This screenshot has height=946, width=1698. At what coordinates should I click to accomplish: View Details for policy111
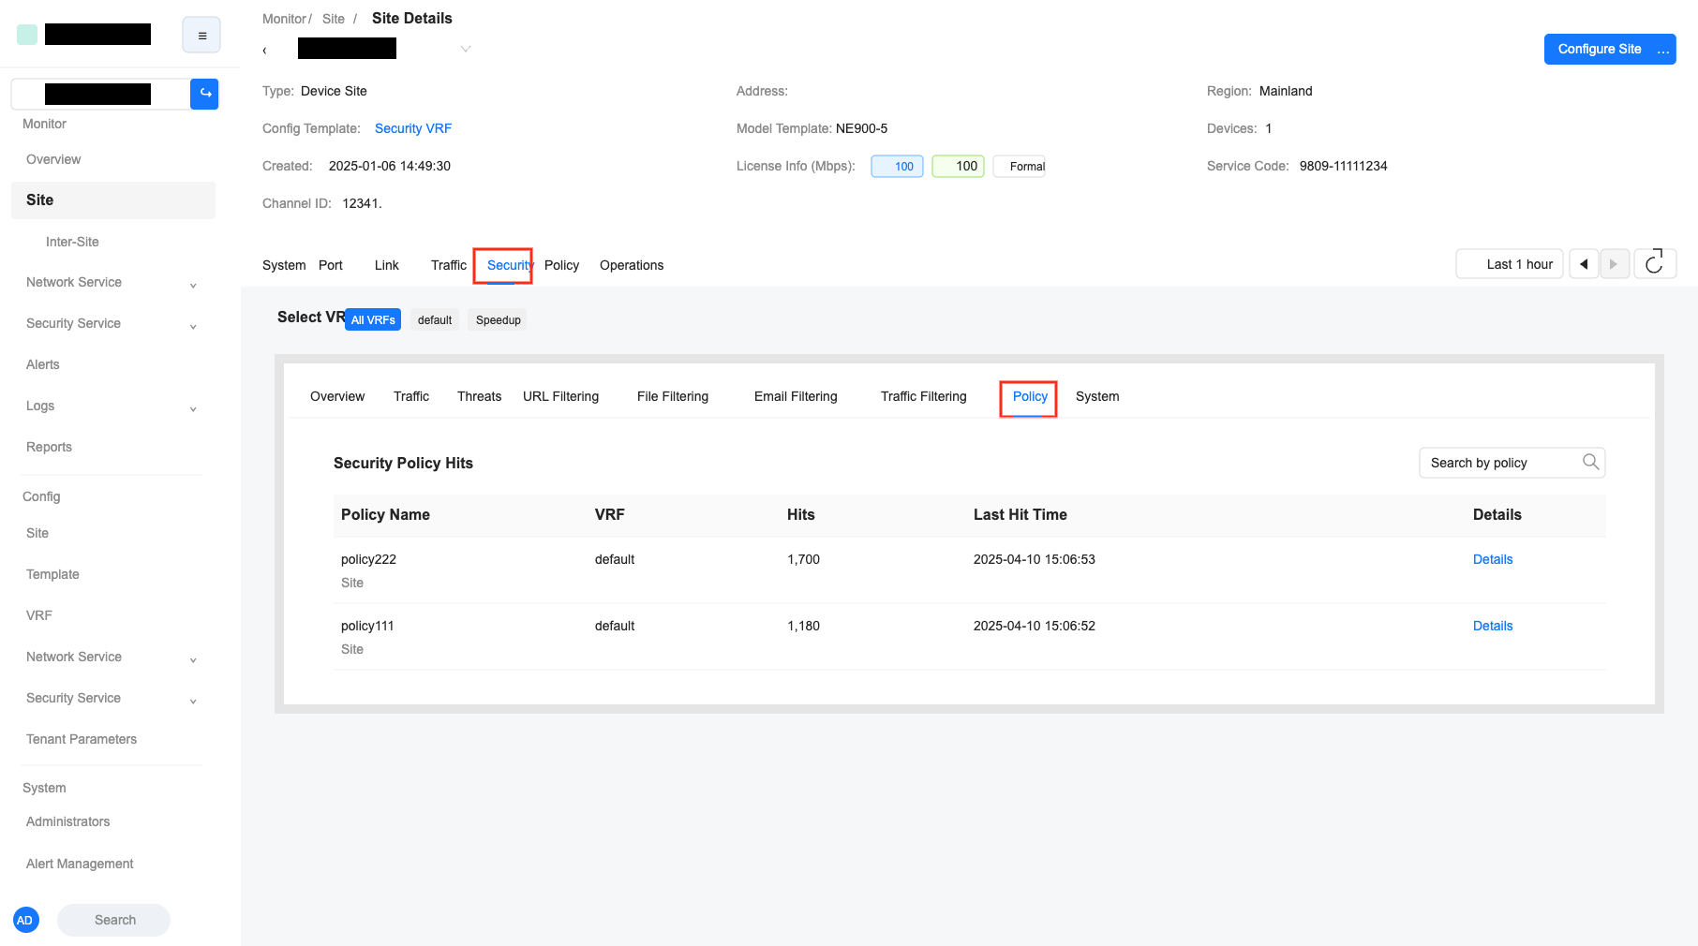click(x=1493, y=626)
